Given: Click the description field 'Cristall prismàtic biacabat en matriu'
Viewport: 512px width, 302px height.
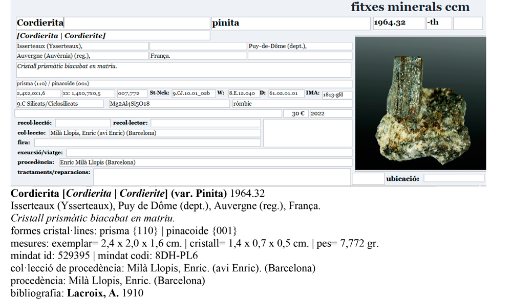Looking at the screenshot, I should (183, 69).
